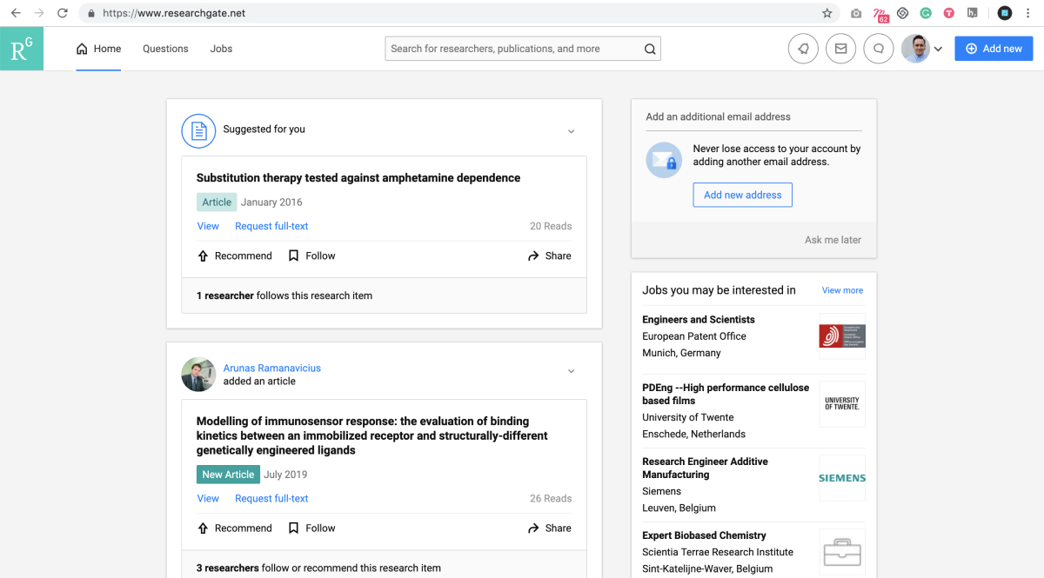Image resolution: width=1044 pixels, height=578 pixels.
Task: Switch to the Jobs tab
Action: 221,49
